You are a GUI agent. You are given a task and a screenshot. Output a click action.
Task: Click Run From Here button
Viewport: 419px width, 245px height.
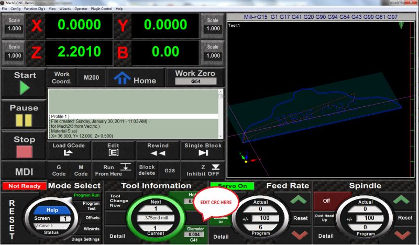pyautogui.click(x=113, y=170)
